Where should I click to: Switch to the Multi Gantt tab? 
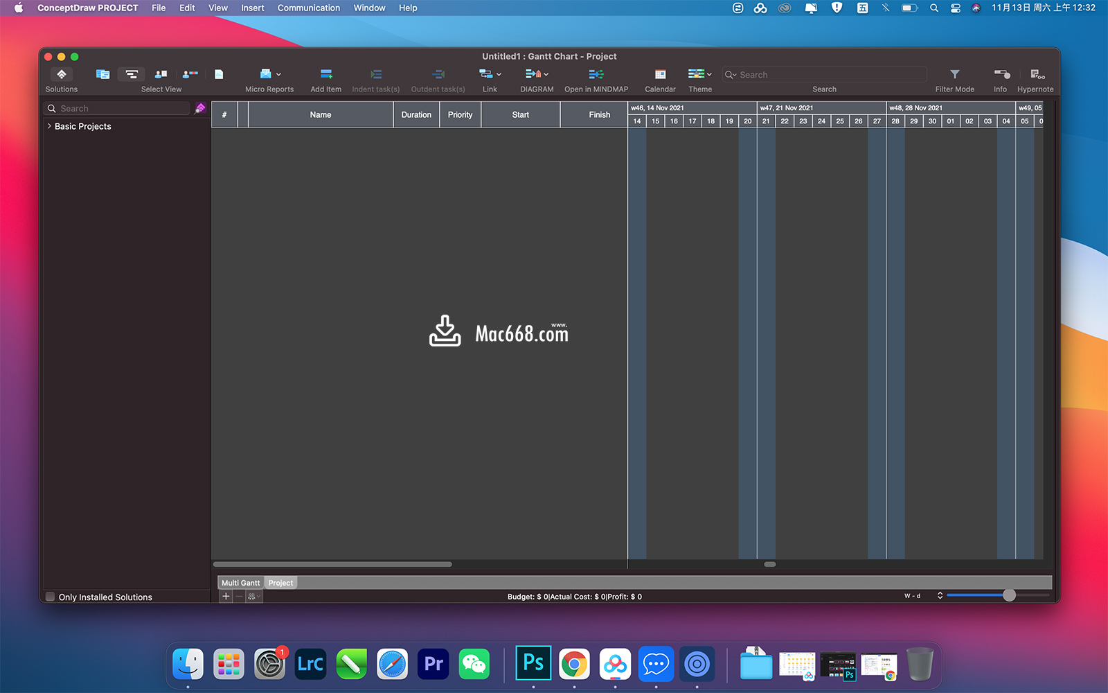(240, 583)
